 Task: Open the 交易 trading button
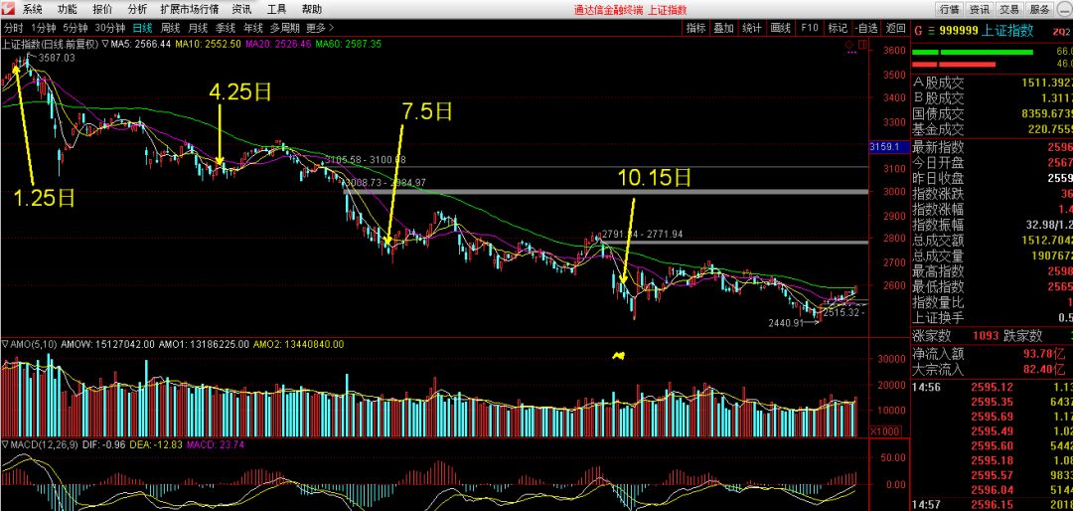click(x=1009, y=10)
